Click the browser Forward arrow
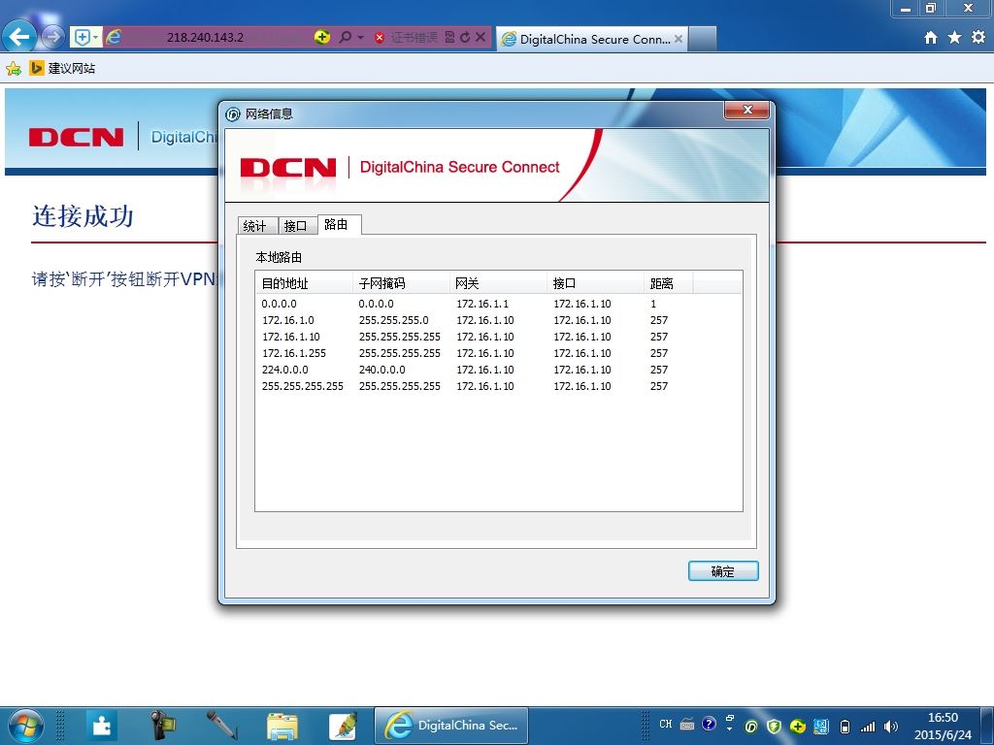994x745 pixels. 52,38
